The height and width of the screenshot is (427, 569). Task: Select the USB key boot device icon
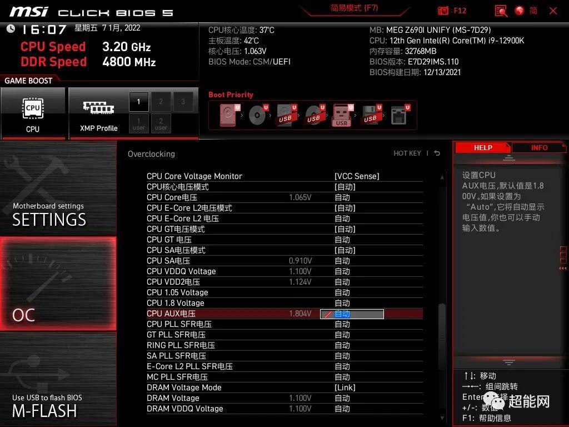[342, 115]
